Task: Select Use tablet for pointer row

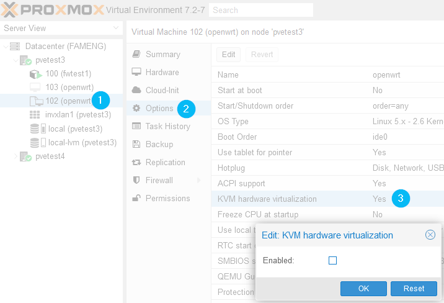Action: (x=327, y=153)
